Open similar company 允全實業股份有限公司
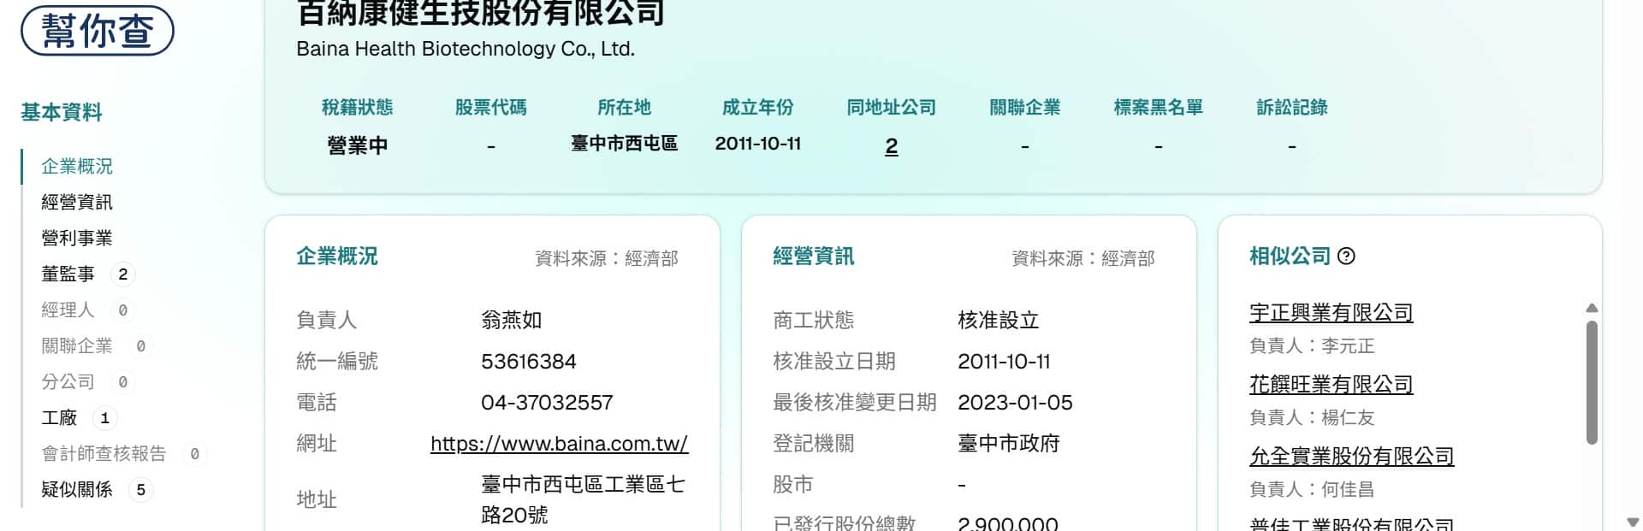This screenshot has width=1643, height=531. tap(1351, 457)
